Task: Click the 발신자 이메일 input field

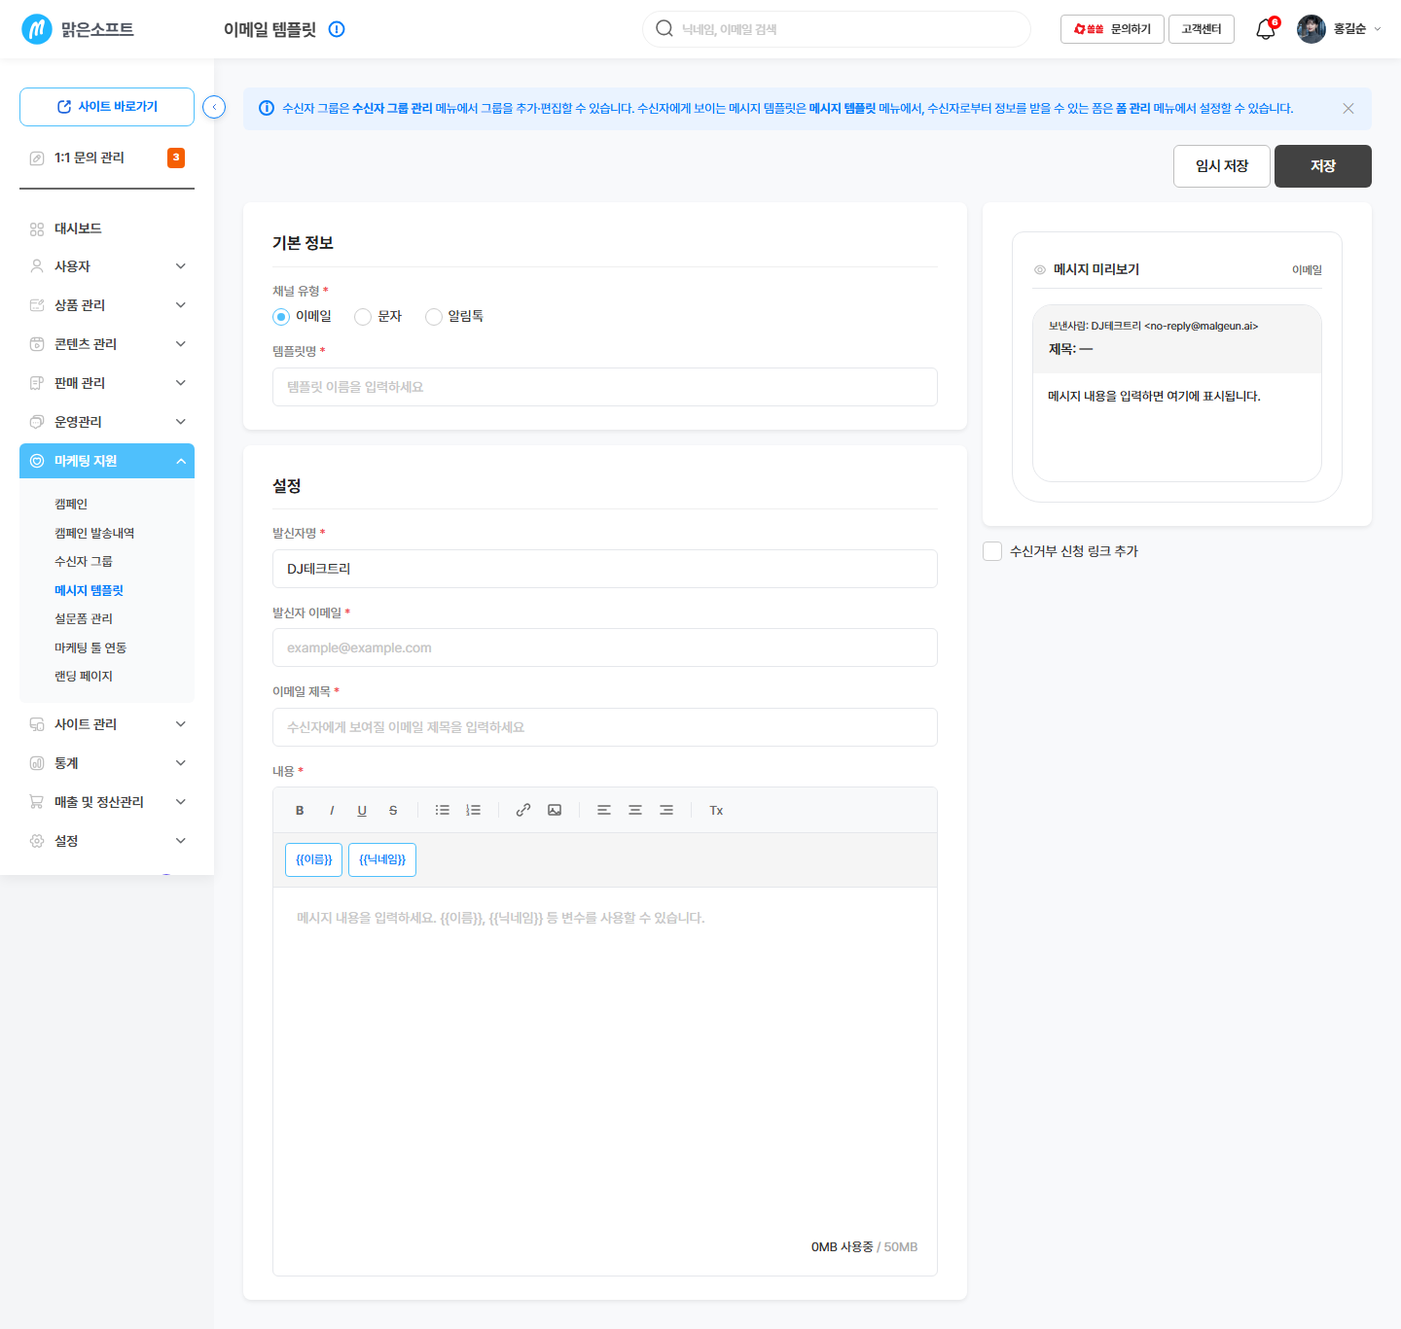Action: (x=605, y=647)
